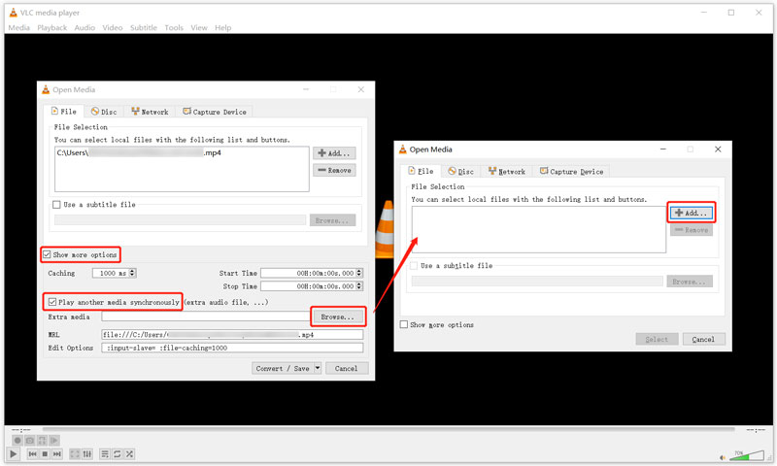The height and width of the screenshot is (466, 777).
Task: Minimize the right Open Media dialog
Action: click(663, 150)
